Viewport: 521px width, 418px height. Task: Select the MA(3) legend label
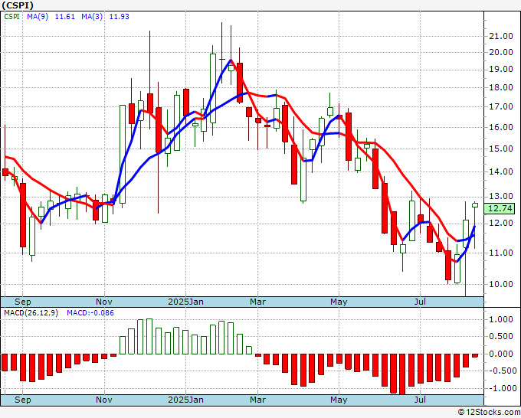(x=92, y=17)
